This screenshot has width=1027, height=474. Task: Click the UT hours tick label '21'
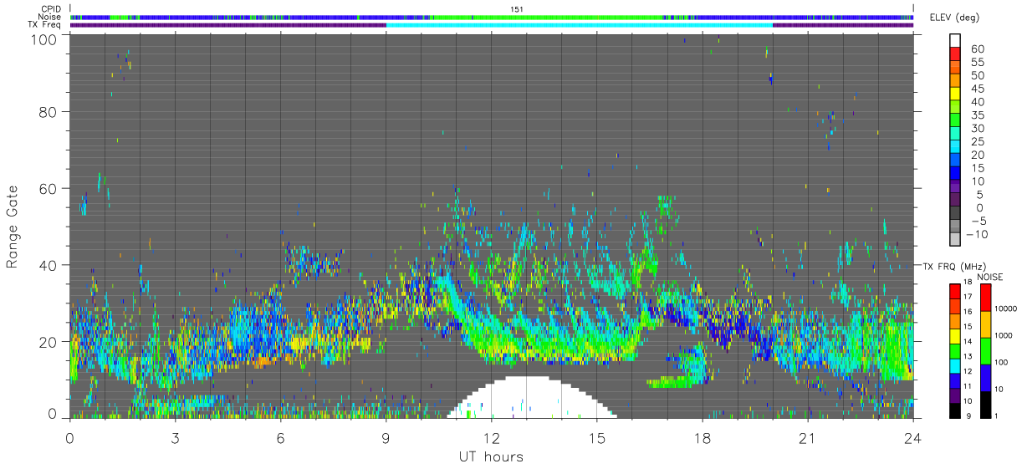tap(807, 438)
